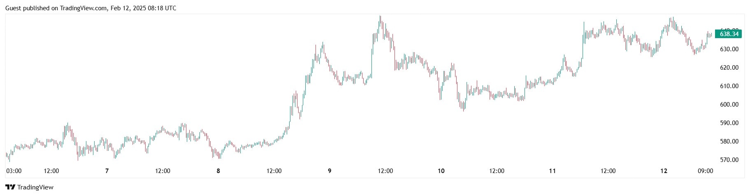Click the 590.00 price level label
The image size is (750, 196).
729,123
